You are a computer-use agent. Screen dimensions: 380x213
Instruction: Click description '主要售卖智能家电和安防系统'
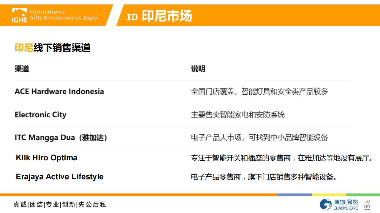tap(238, 114)
